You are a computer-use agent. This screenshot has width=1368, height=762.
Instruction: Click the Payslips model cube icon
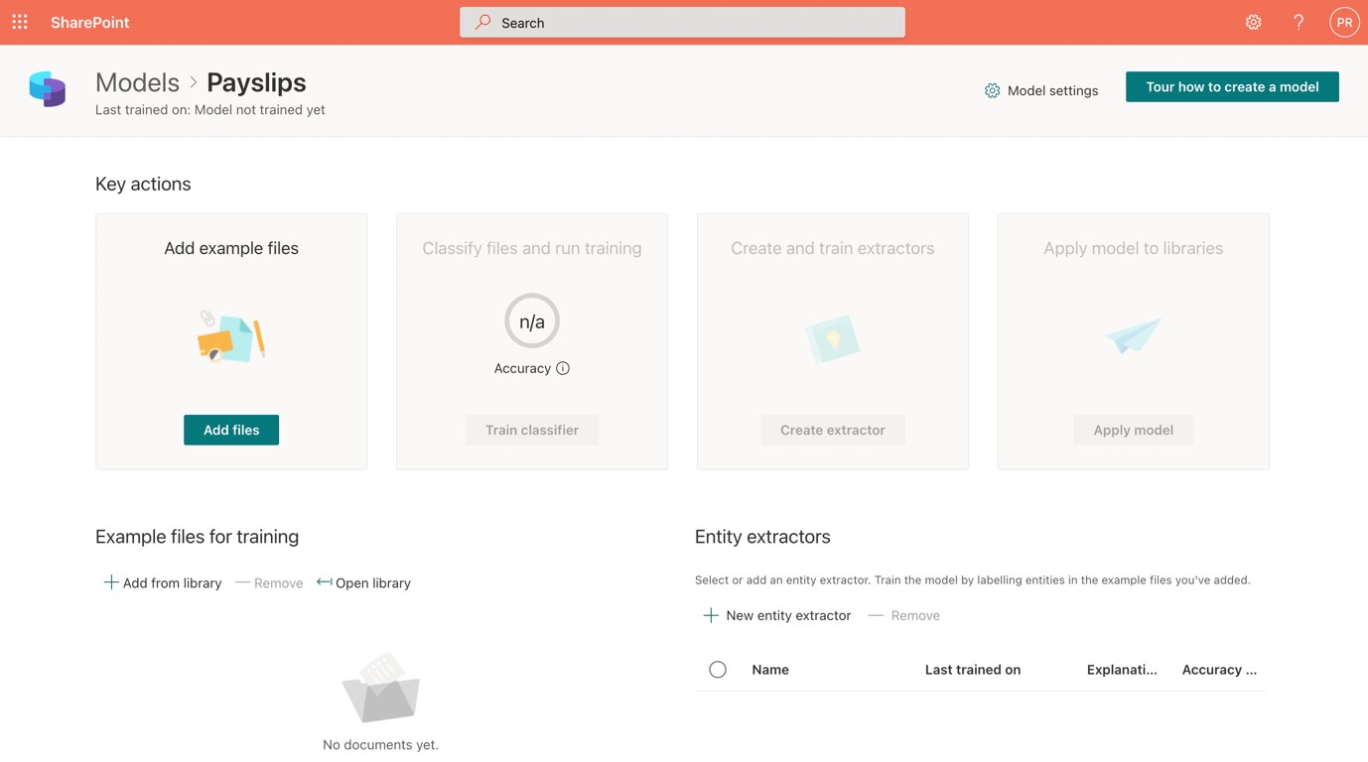coord(46,88)
